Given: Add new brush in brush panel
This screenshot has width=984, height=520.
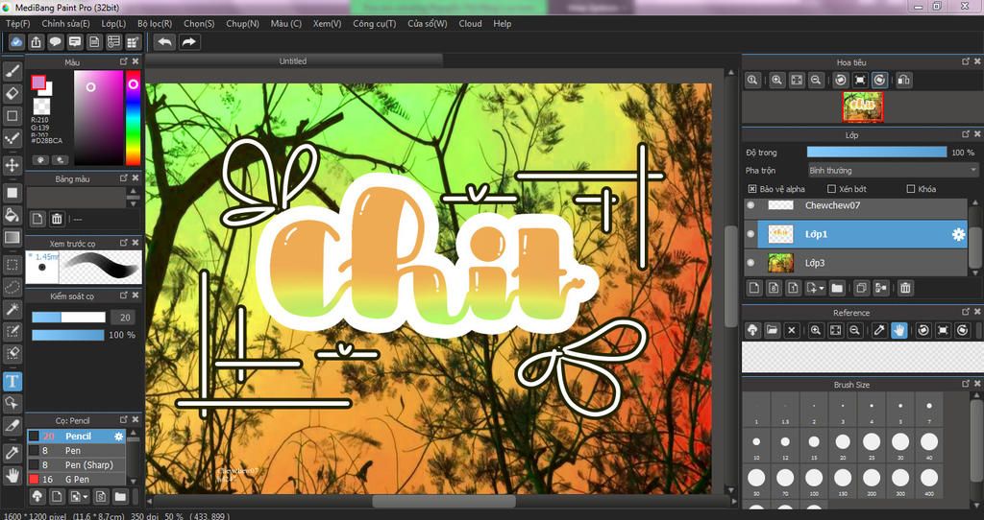Looking at the screenshot, I should click(x=57, y=497).
